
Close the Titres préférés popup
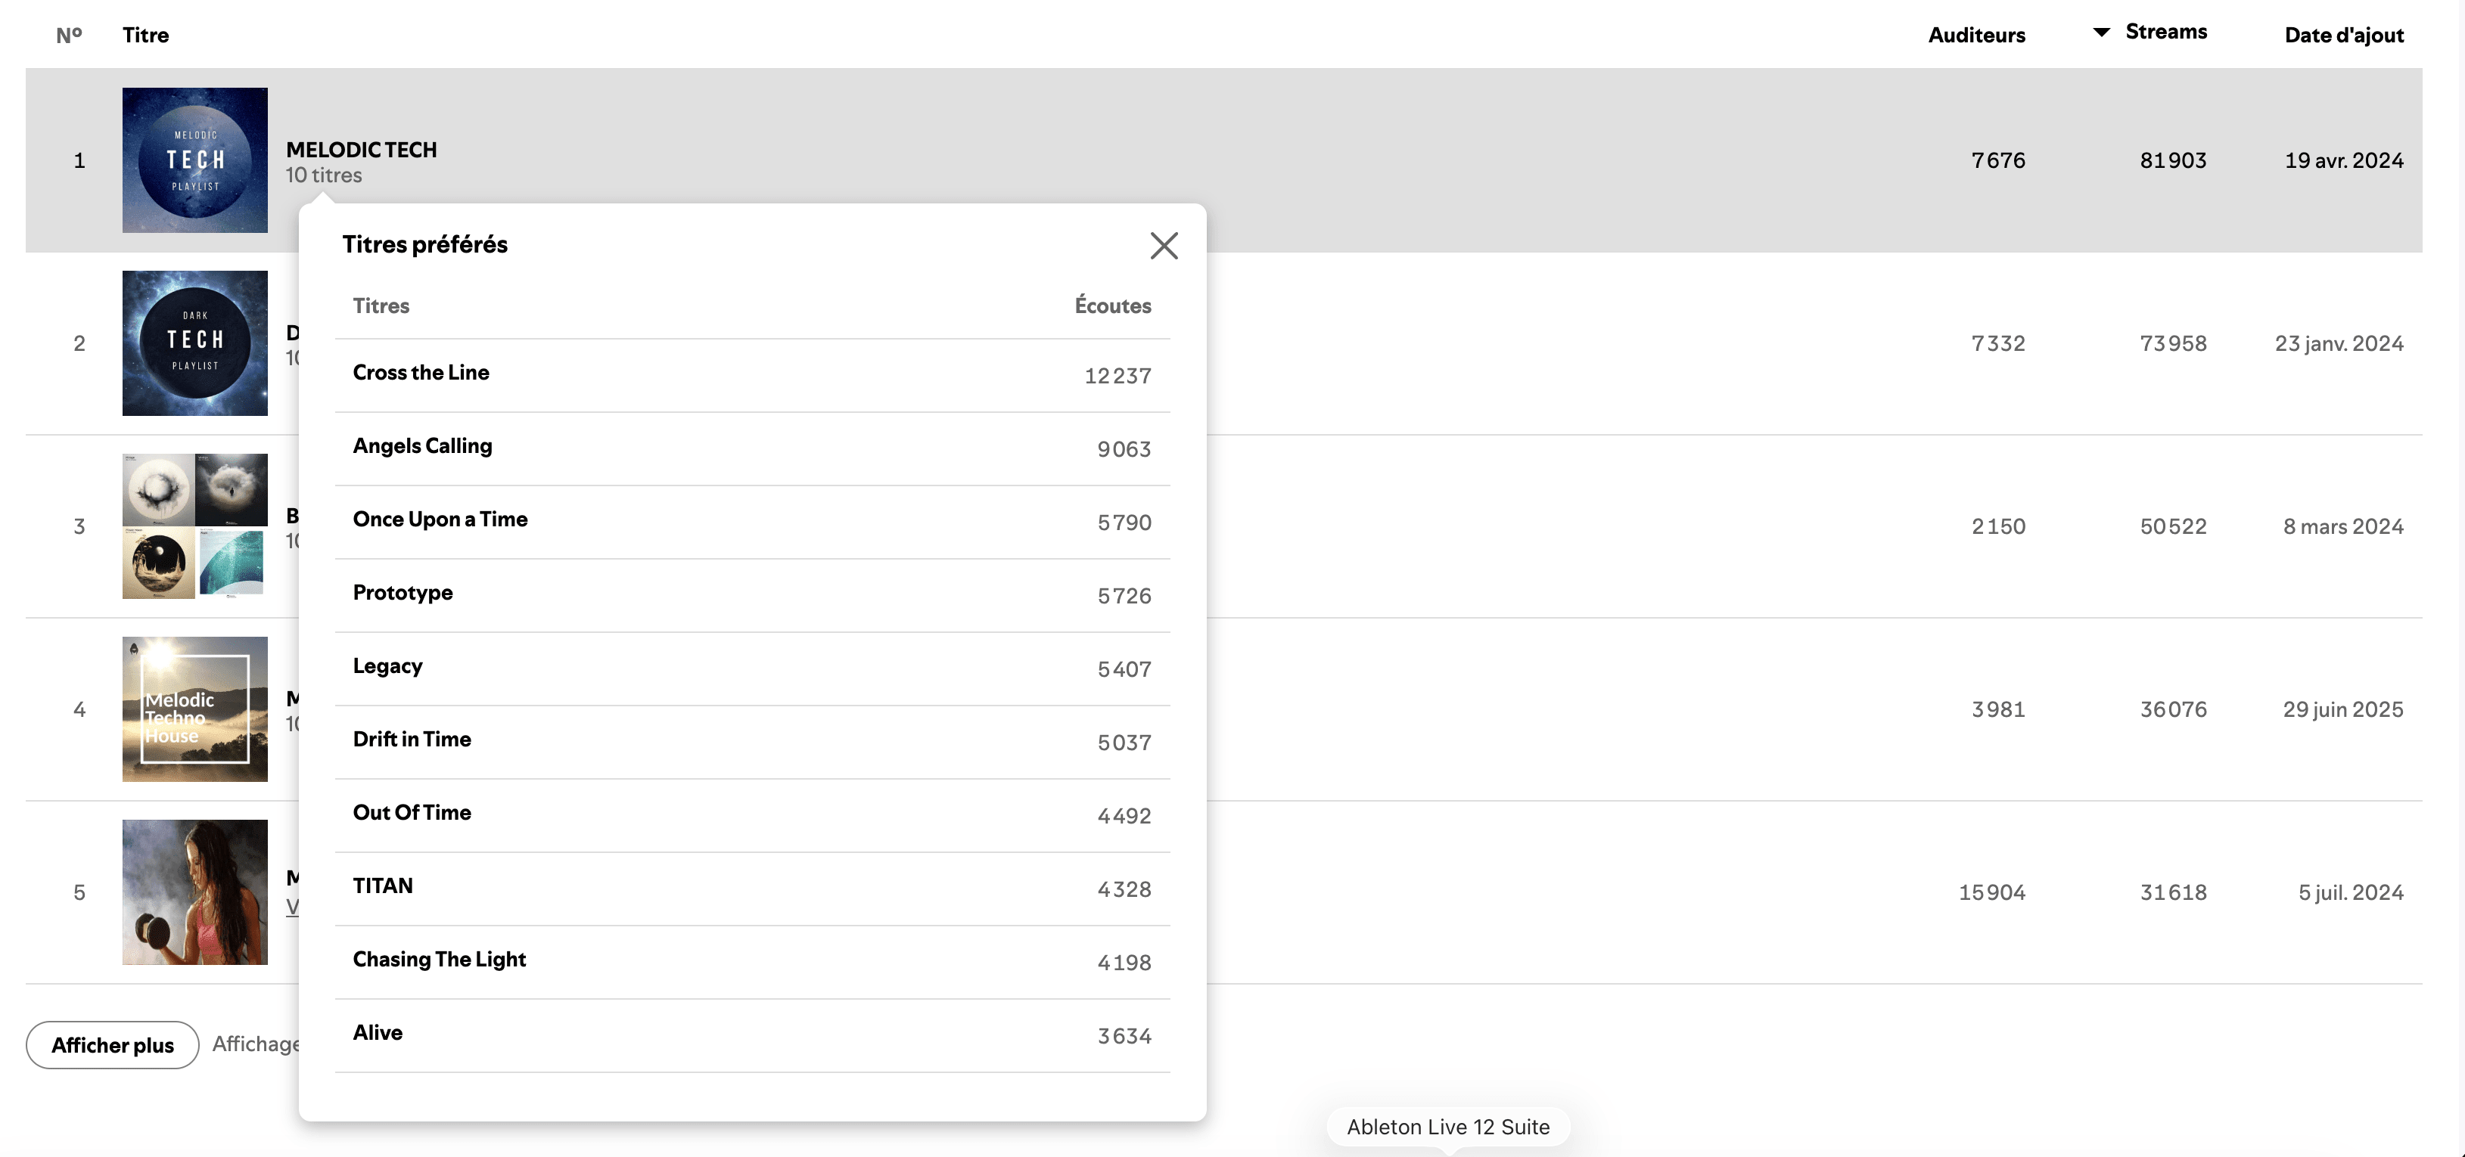(1164, 246)
